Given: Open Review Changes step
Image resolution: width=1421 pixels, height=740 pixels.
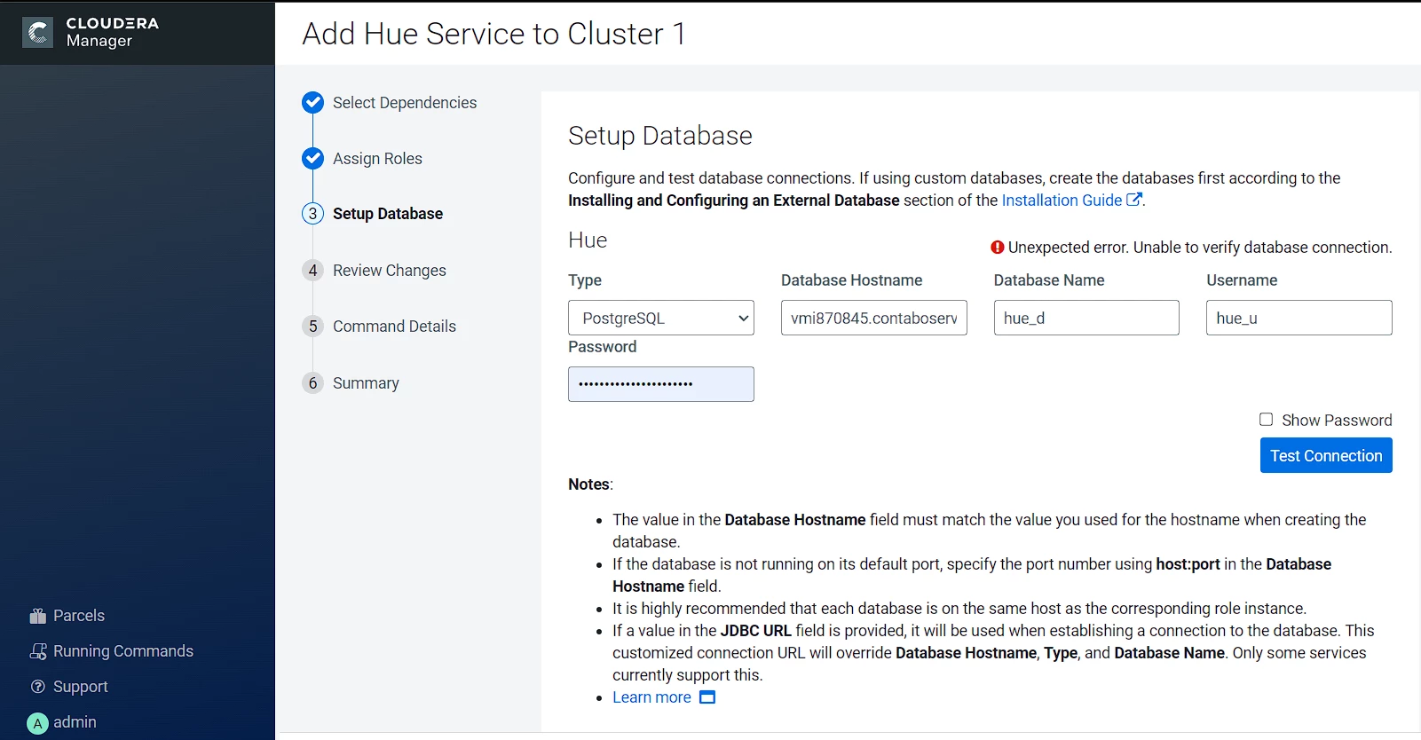Looking at the screenshot, I should coord(390,271).
